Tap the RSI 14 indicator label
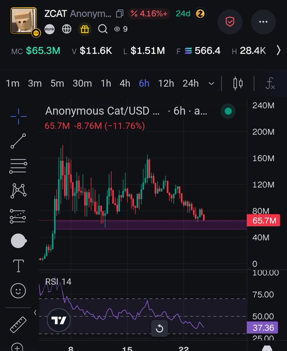The height and width of the screenshot is (351, 287). [x=58, y=282]
